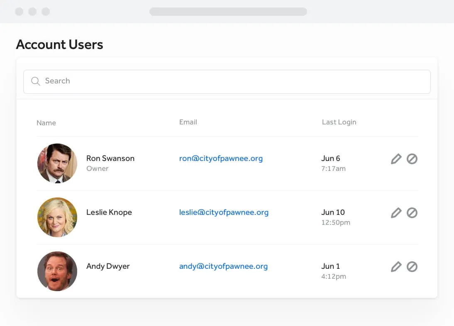Open andy@cityofpawnee.org email link
Viewport: 454px width, 326px height.
(x=223, y=266)
